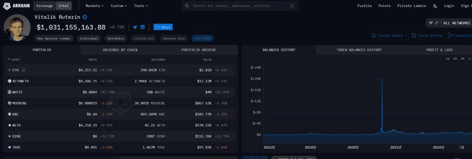Screen dimensions: 472x159
Task: Click the blue Share button
Action: (163, 27)
